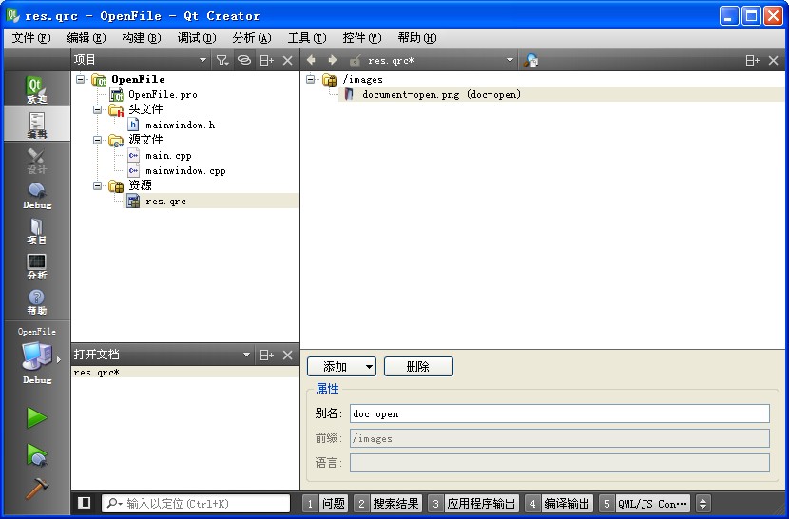Collapse the headers (头文件) folder
Screen dimensions: 789x519
(98, 109)
